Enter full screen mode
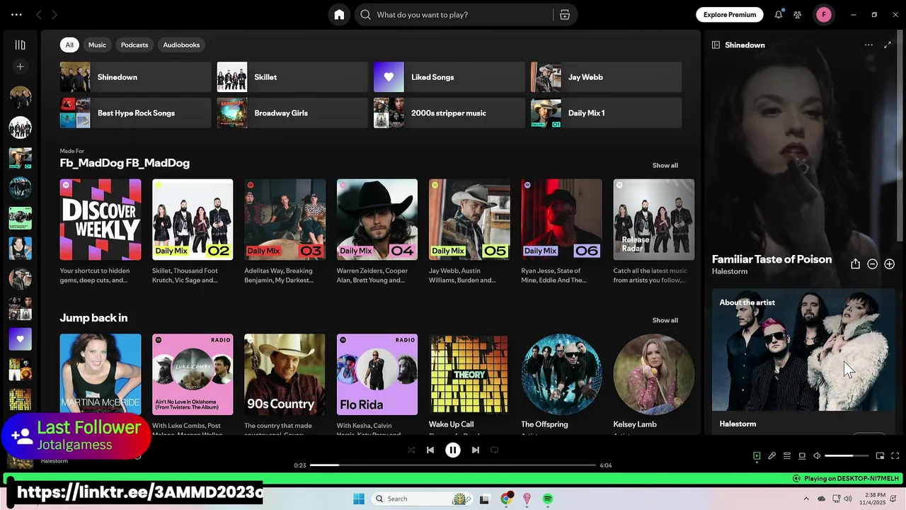This screenshot has height=510, width=906. pyautogui.click(x=895, y=456)
